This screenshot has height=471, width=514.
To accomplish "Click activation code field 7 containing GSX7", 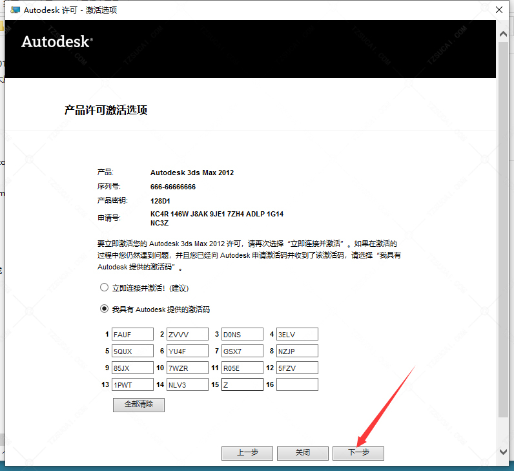I will tap(242, 351).
